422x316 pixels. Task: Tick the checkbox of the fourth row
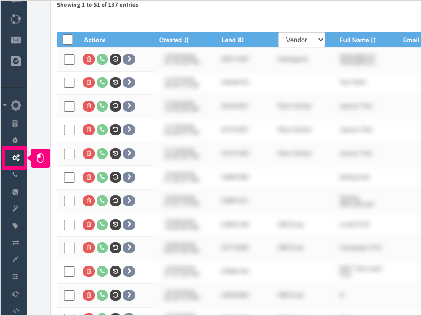[x=69, y=130]
